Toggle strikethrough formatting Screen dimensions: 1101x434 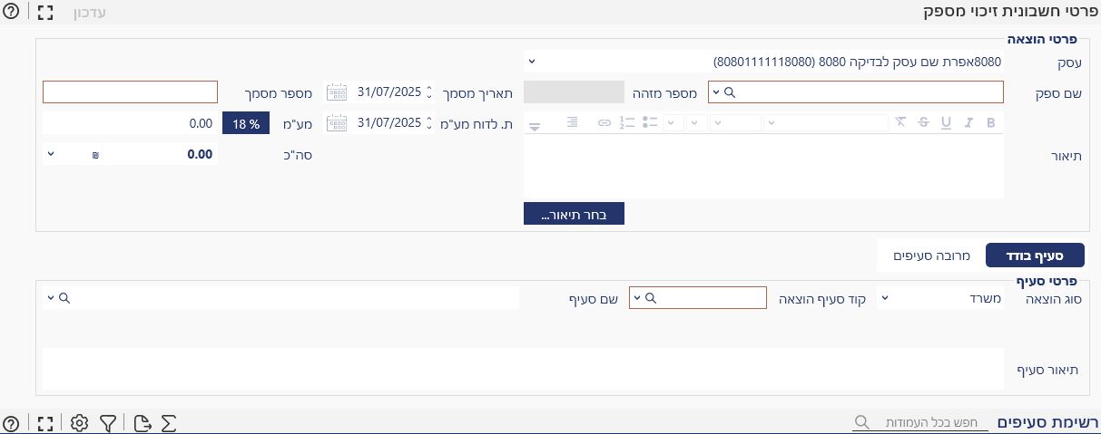click(x=923, y=123)
